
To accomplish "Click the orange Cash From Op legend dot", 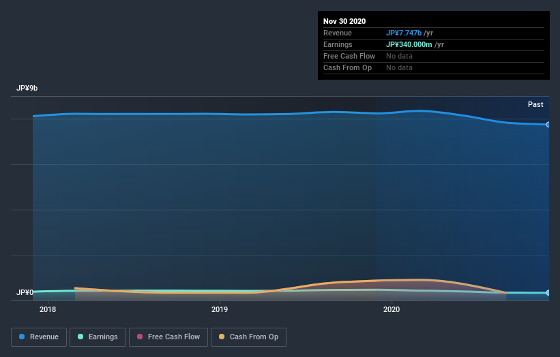I will point(222,337).
